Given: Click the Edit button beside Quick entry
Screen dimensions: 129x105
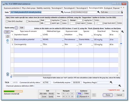Looking at the screenshot, I should (22, 28).
